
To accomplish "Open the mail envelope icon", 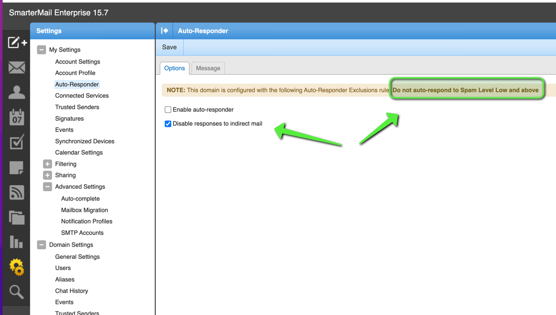I will [x=16, y=67].
